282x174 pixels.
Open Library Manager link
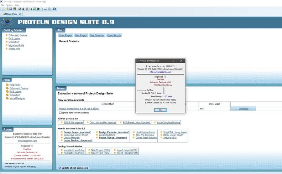click(72, 138)
